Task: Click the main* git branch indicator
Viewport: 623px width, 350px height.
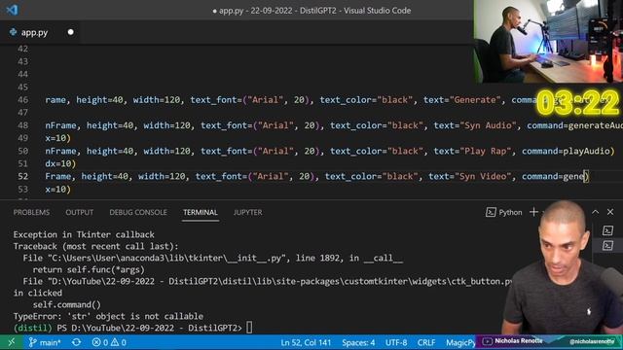Action: tap(45, 342)
